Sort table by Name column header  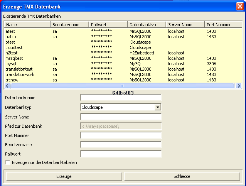(x=27, y=25)
